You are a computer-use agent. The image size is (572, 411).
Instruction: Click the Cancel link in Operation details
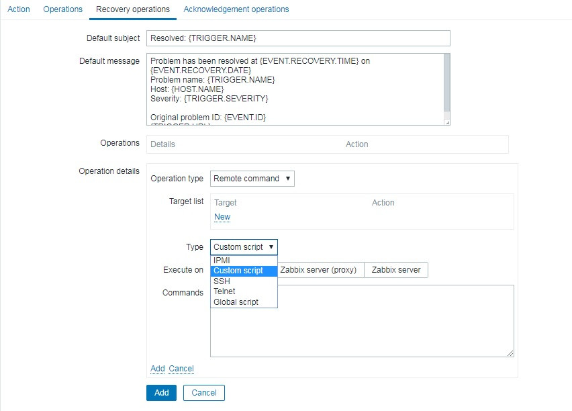tap(181, 369)
